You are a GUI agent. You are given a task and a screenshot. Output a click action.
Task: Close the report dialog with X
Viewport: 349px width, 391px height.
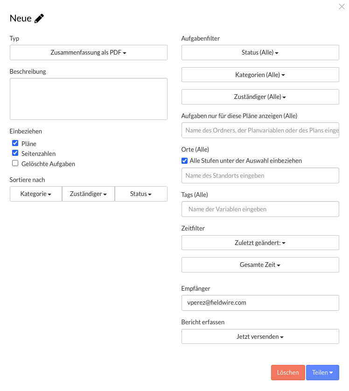[342, 7]
